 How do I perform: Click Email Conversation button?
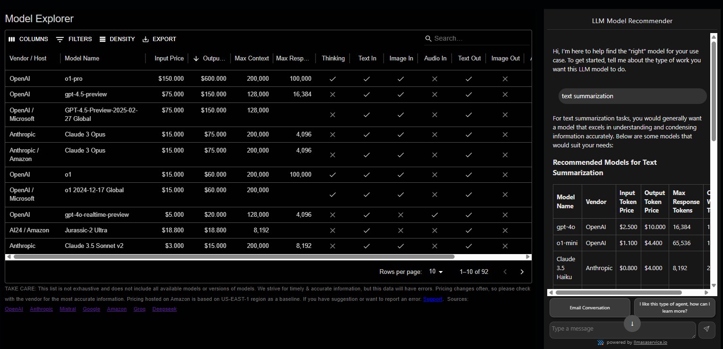[590, 307]
